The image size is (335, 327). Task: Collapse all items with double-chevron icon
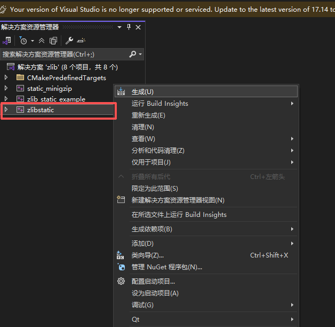42,41
